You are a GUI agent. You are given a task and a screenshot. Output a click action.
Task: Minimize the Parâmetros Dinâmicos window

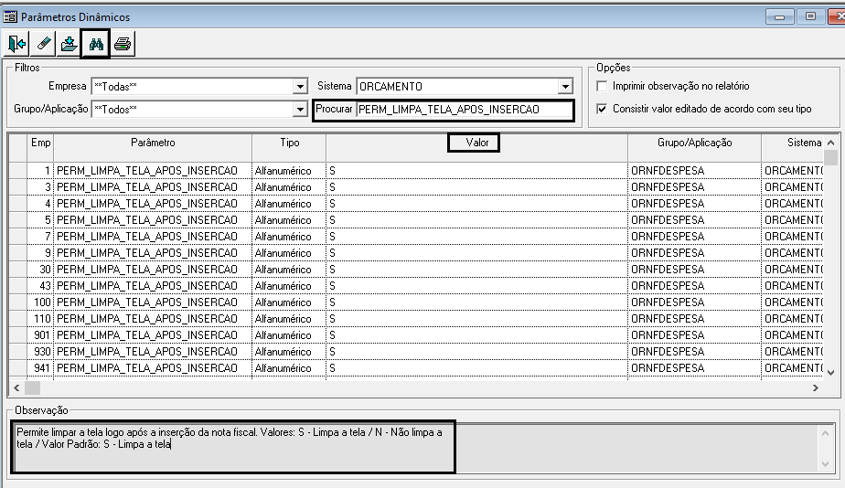pos(779,16)
